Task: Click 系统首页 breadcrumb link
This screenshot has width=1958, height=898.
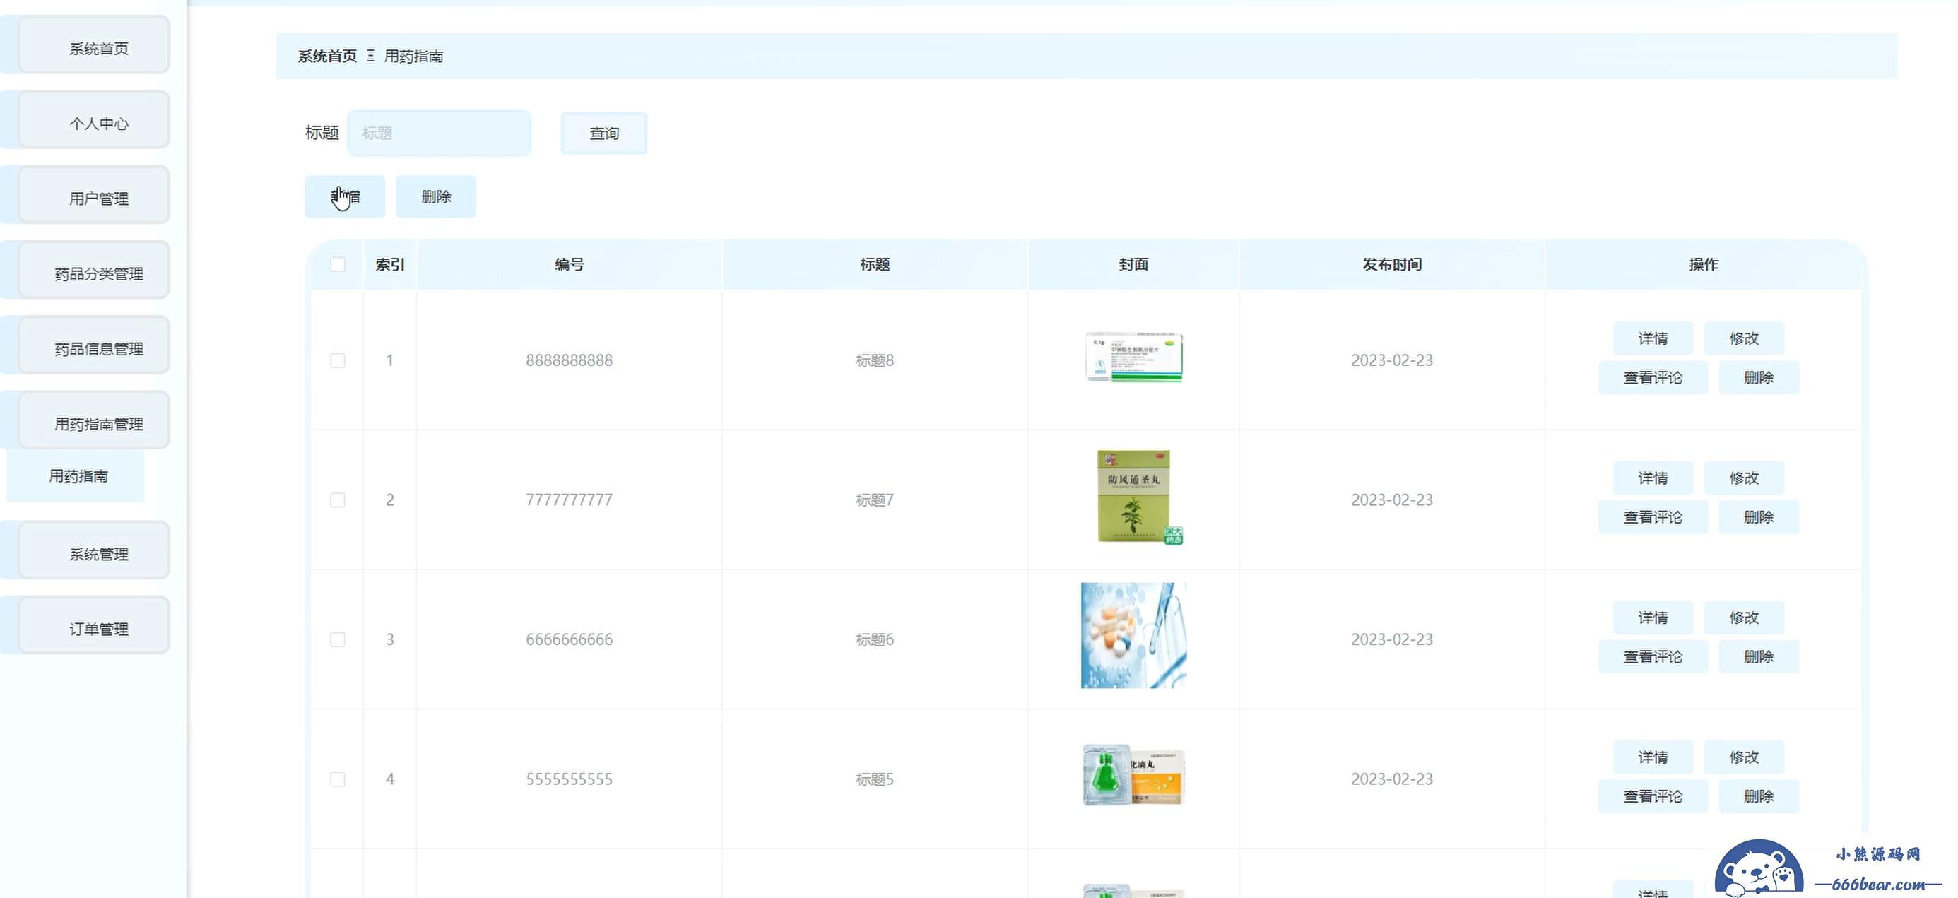Action: pos(327,57)
